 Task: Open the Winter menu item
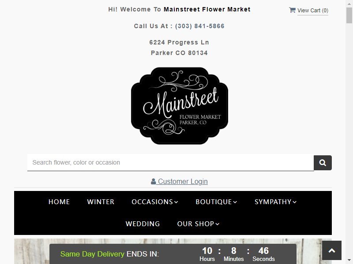(101, 202)
